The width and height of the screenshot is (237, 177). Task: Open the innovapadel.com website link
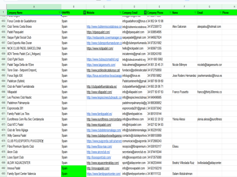pyautogui.click(x=98, y=169)
